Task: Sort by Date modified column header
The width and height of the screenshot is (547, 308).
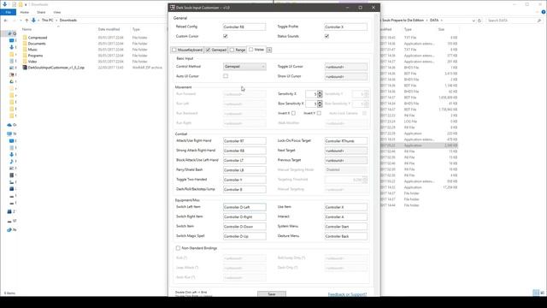Action: click(x=109, y=29)
